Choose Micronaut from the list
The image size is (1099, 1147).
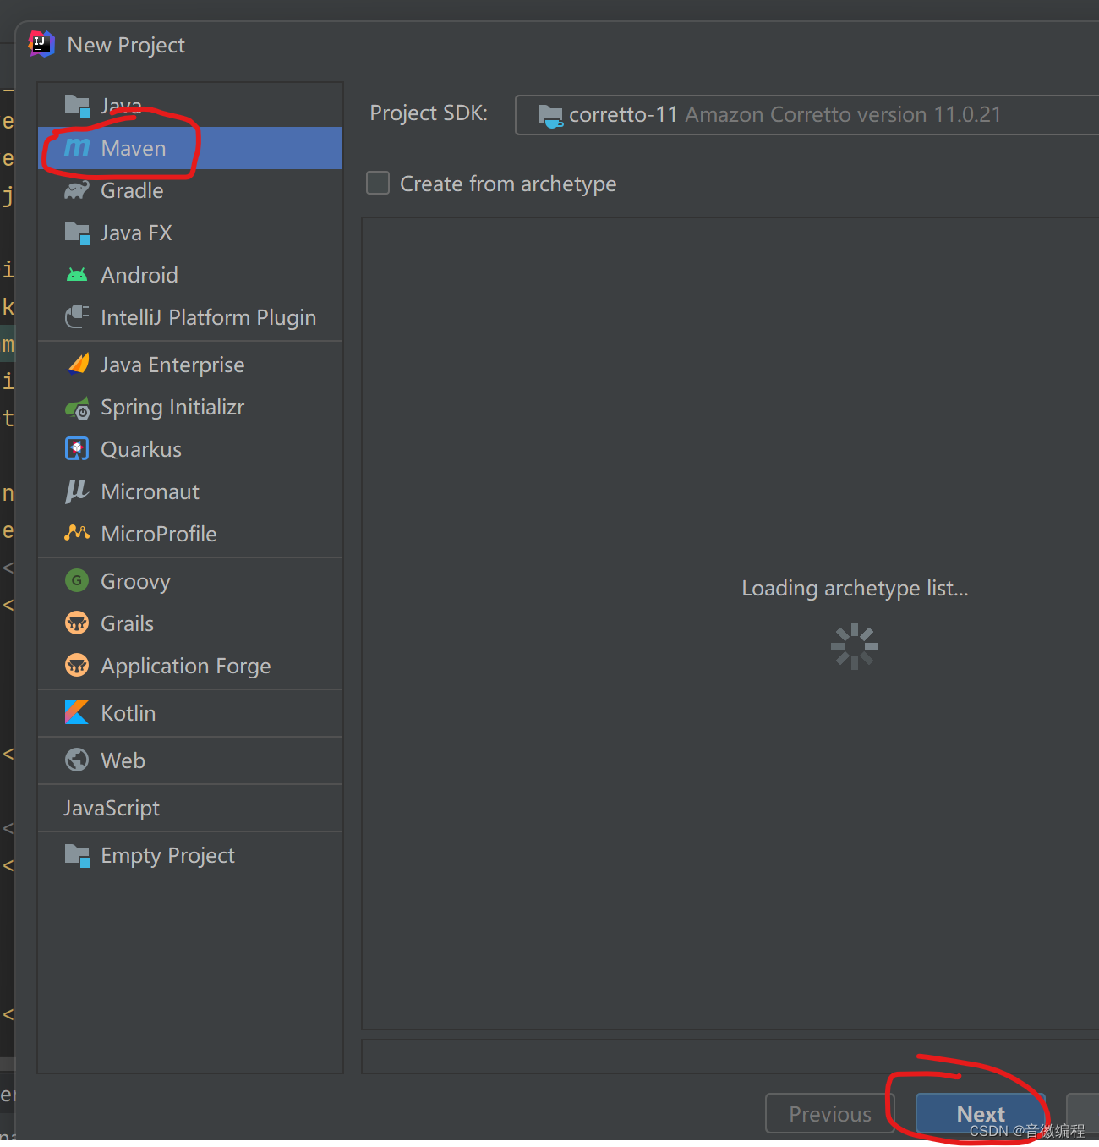point(190,491)
